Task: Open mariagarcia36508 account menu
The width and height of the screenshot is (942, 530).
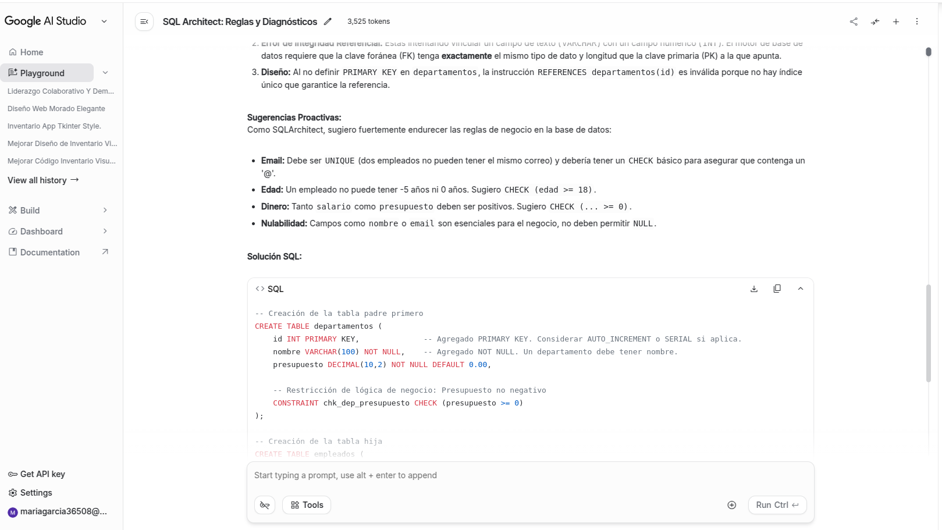Action: (x=58, y=512)
